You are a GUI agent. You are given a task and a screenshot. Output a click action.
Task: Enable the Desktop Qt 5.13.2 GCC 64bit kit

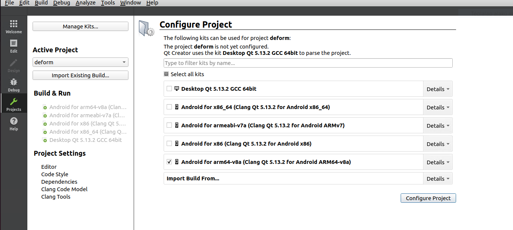pyautogui.click(x=169, y=88)
